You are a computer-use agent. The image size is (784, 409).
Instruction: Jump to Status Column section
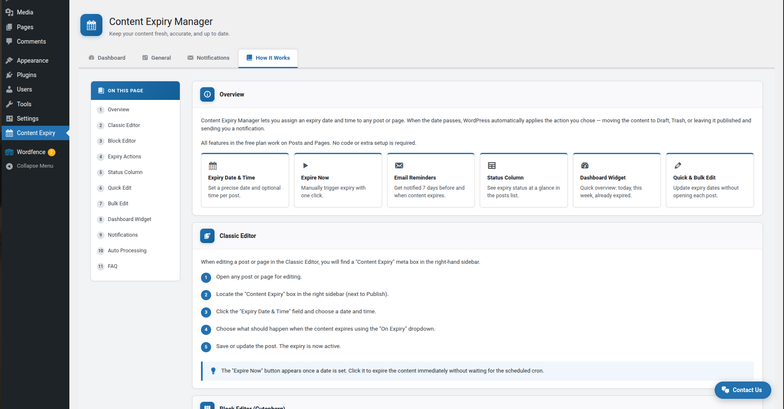click(135, 172)
